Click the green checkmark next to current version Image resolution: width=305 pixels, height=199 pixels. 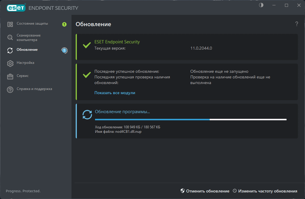pos(86,45)
